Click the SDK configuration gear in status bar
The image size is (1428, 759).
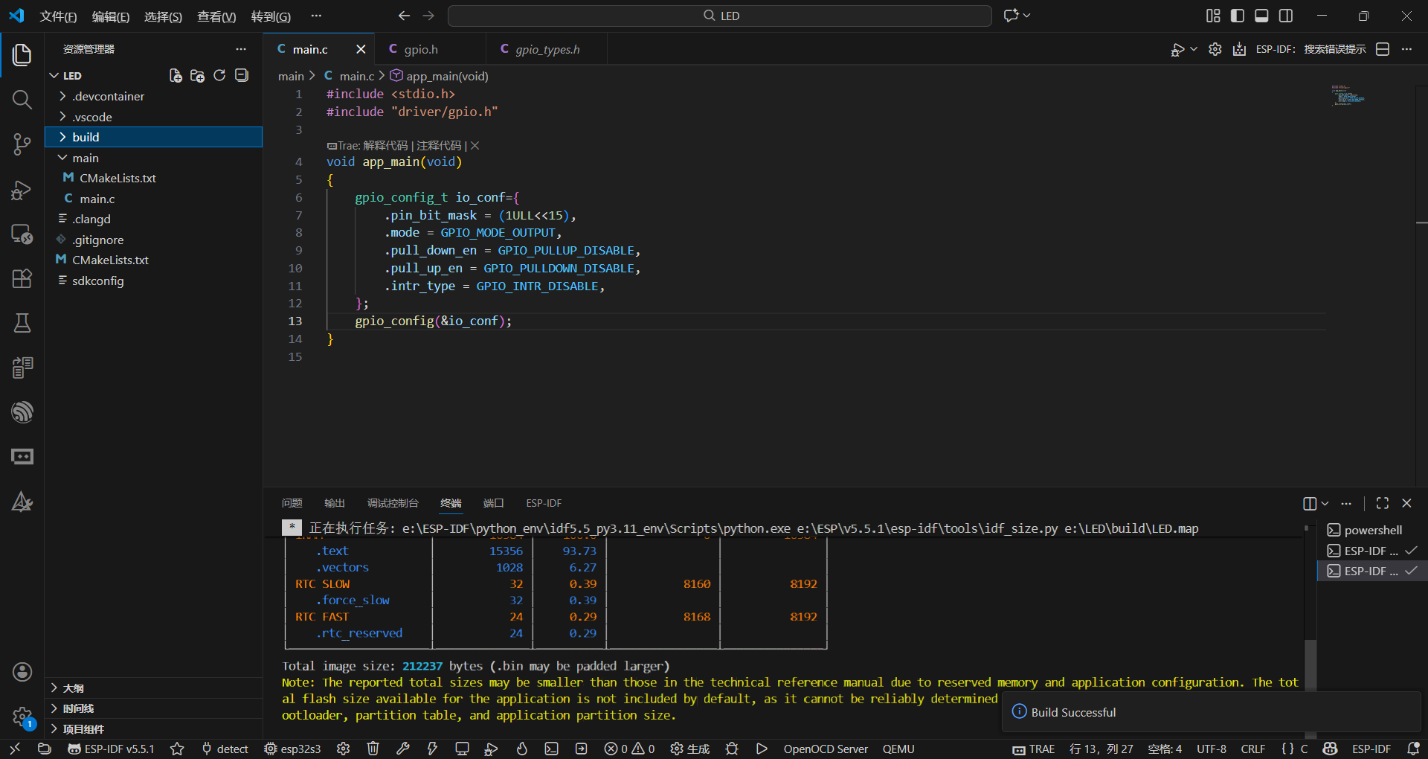click(343, 749)
